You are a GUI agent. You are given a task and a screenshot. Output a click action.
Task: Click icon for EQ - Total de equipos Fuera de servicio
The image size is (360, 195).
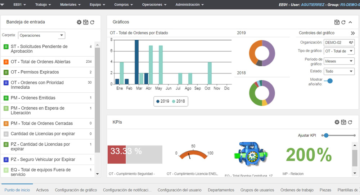(6, 170)
